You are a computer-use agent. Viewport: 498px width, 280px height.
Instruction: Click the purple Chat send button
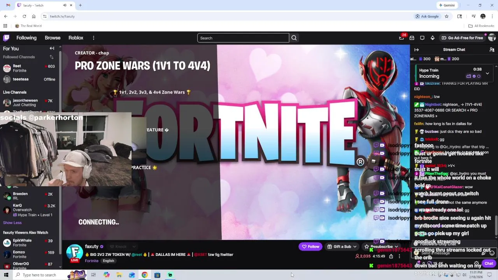[x=489, y=263]
